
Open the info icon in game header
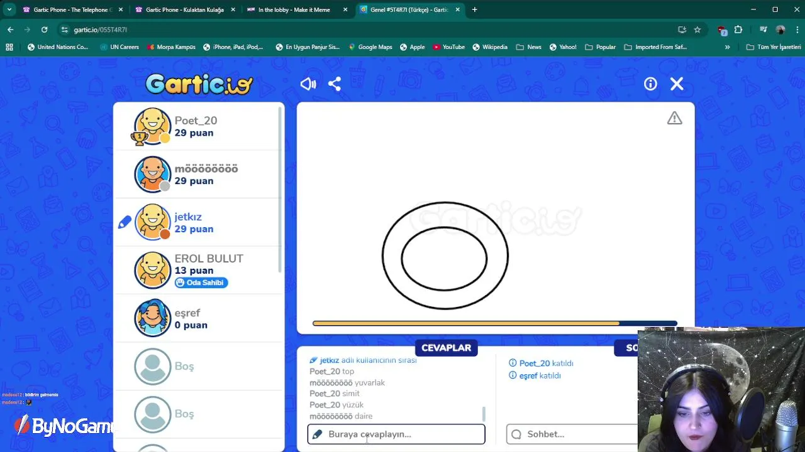[x=650, y=84]
